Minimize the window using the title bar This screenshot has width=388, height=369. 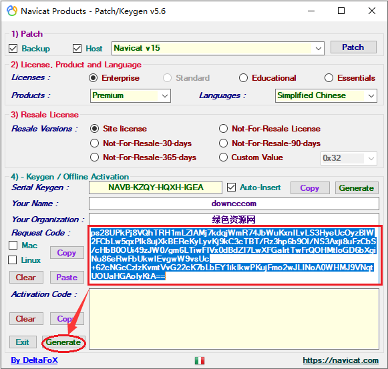point(311,11)
